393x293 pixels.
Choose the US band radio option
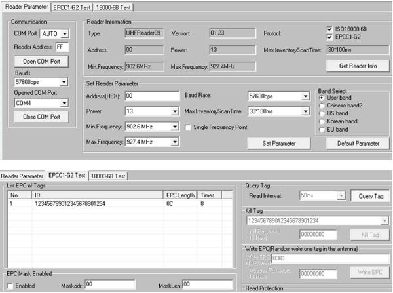tap(321, 113)
